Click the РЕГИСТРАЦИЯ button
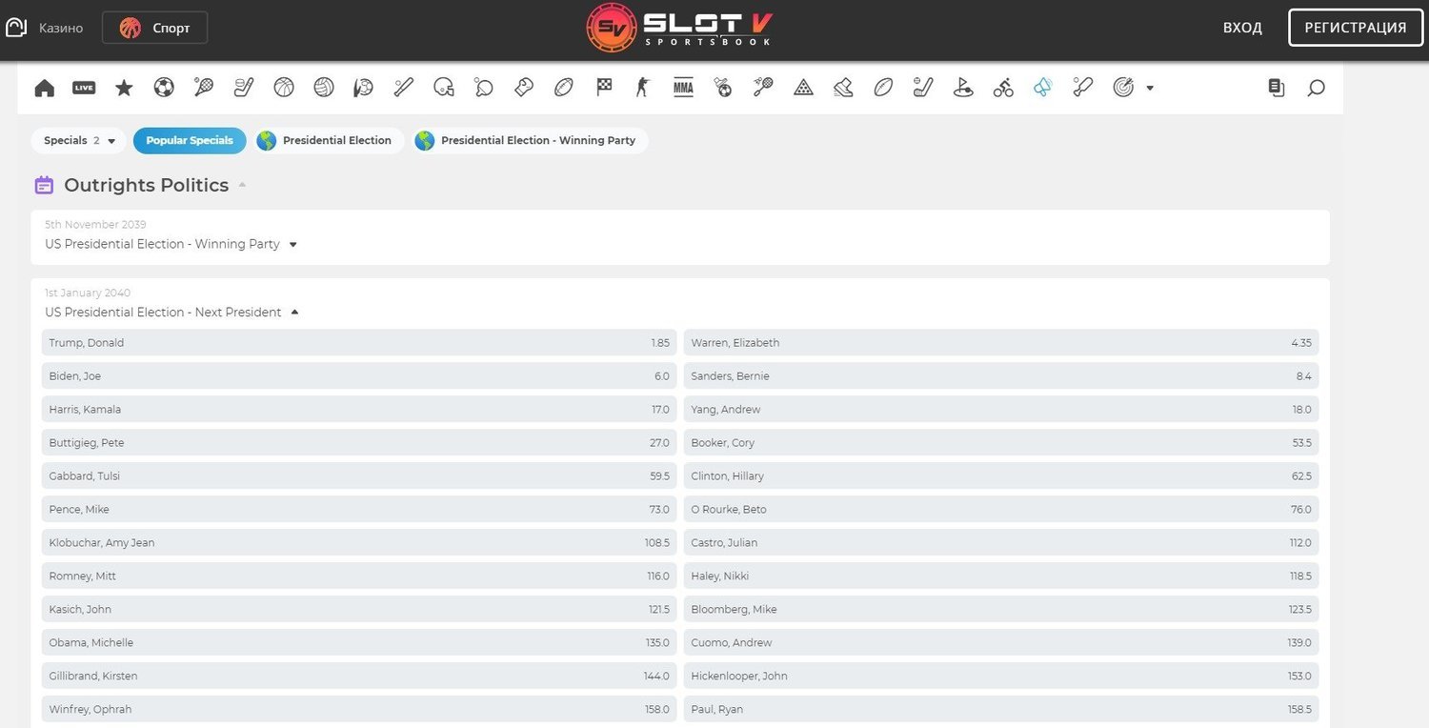The width and height of the screenshot is (1429, 728). [x=1355, y=28]
